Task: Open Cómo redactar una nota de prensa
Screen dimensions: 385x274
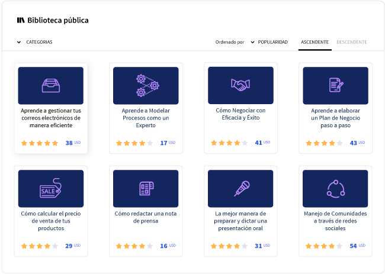Action: (146, 217)
